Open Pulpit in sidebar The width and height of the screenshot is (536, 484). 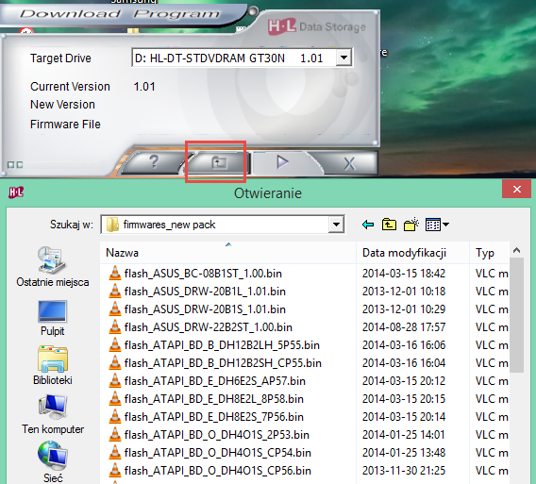tap(52, 319)
